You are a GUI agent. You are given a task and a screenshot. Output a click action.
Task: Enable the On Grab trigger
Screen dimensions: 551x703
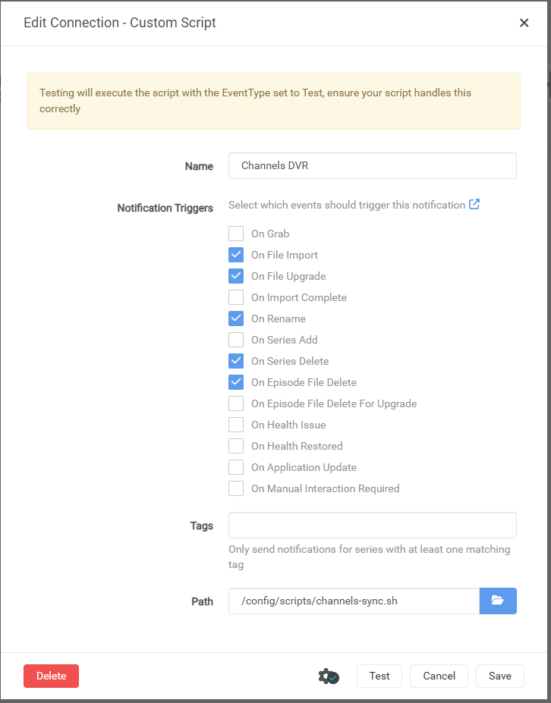click(x=236, y=234)
